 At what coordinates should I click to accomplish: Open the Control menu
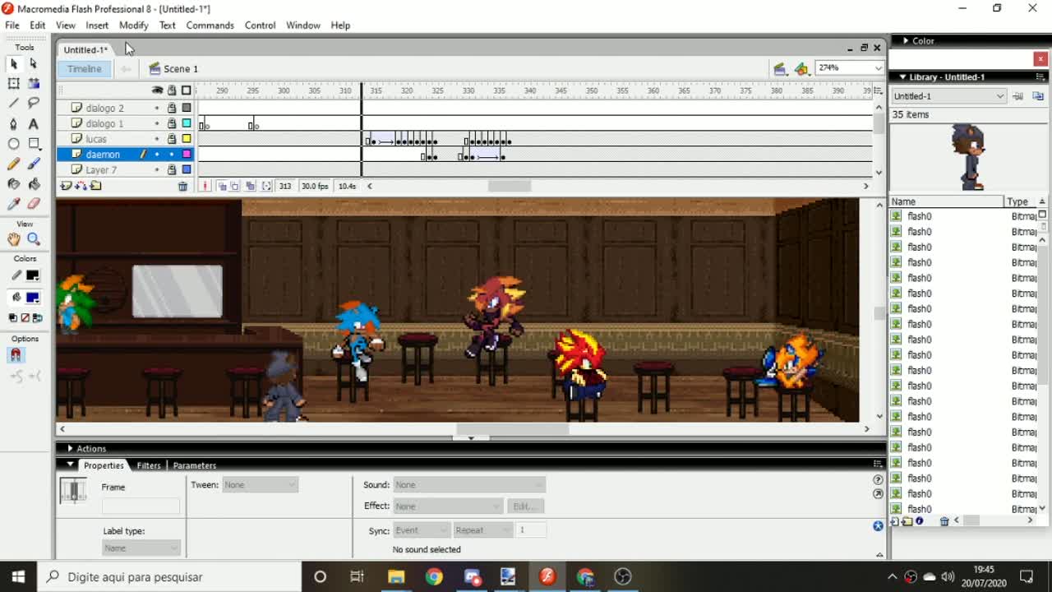point(260,25)
